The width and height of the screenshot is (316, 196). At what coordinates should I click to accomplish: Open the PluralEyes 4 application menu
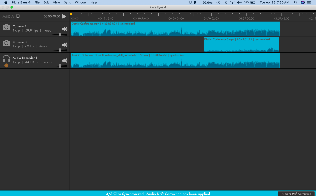coord(21,2)
